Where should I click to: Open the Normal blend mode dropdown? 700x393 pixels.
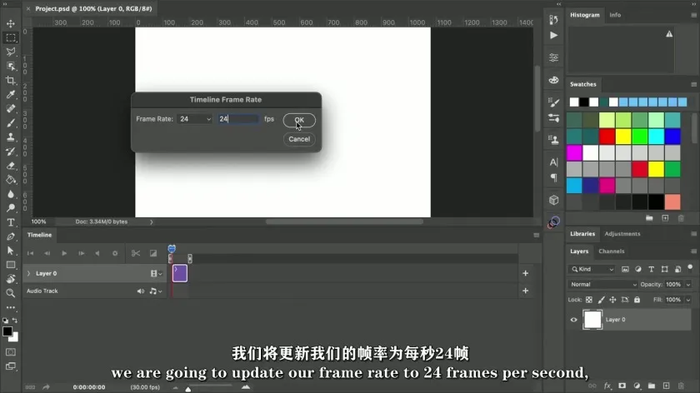pyautogui.click(x=603, y=285)
